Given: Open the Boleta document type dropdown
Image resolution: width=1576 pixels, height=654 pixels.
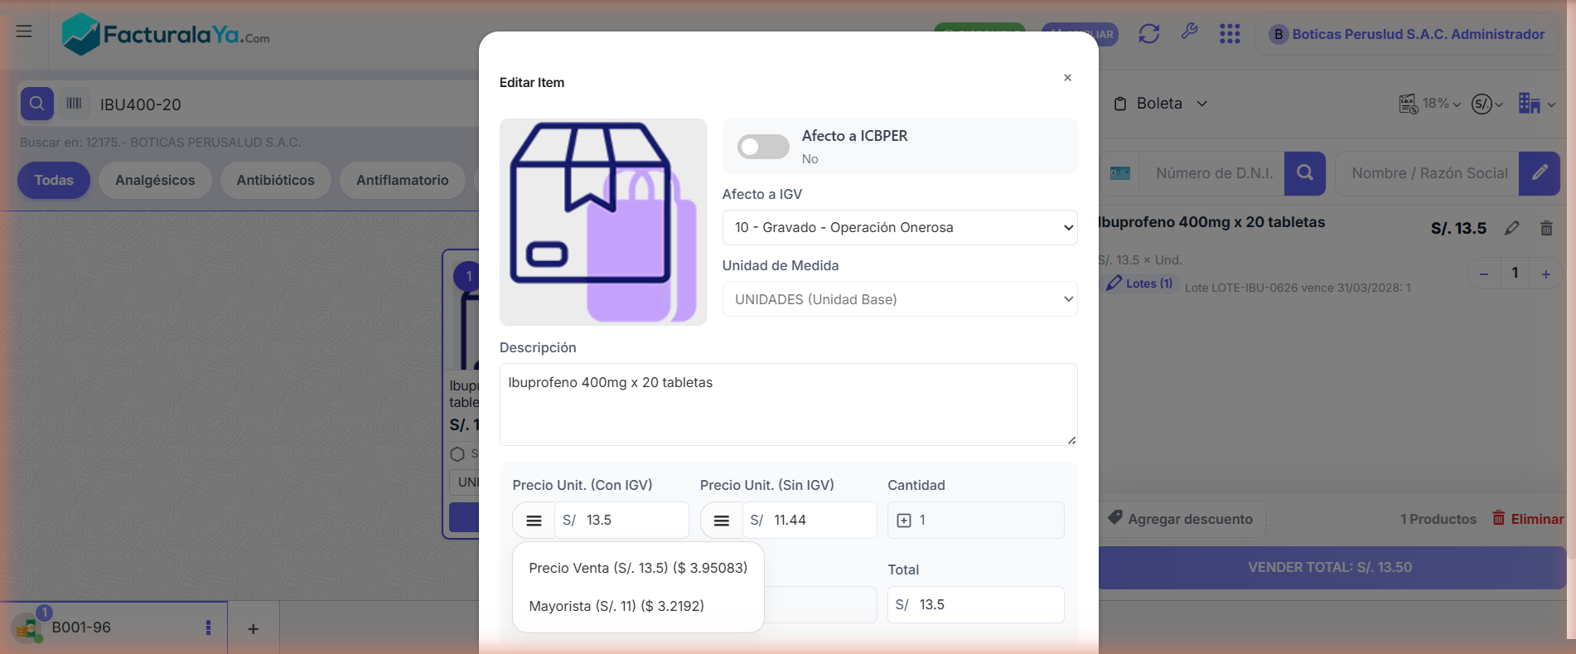Looking at the screenshot, I should tap(1160, 104).
